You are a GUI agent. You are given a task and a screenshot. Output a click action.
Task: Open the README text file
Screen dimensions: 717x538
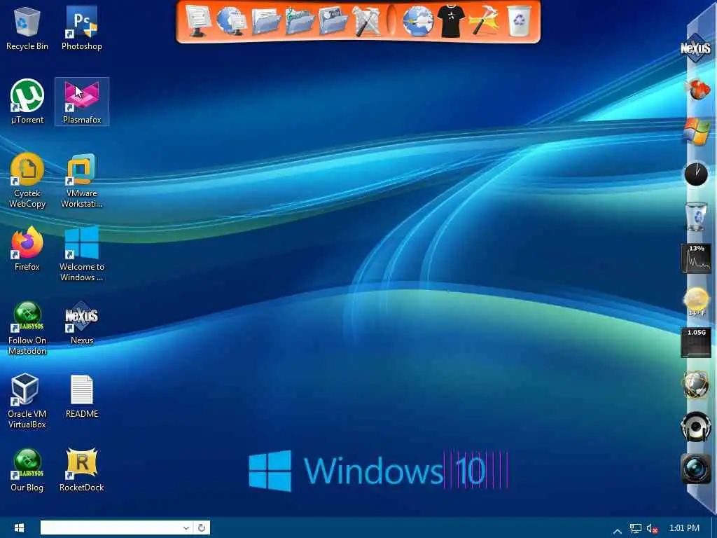(82, 396)
